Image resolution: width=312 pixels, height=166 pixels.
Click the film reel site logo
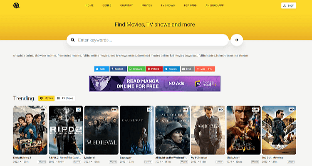point(16,5)
